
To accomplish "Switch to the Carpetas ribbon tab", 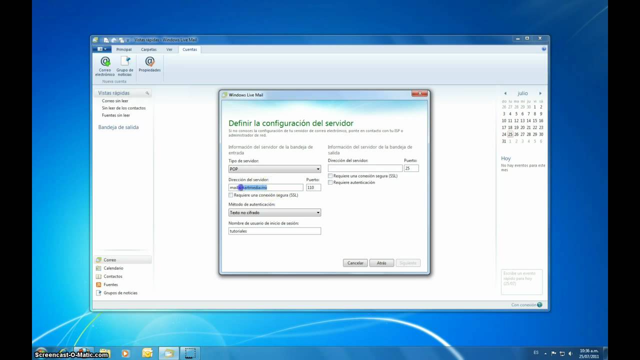I will [148, 49].
